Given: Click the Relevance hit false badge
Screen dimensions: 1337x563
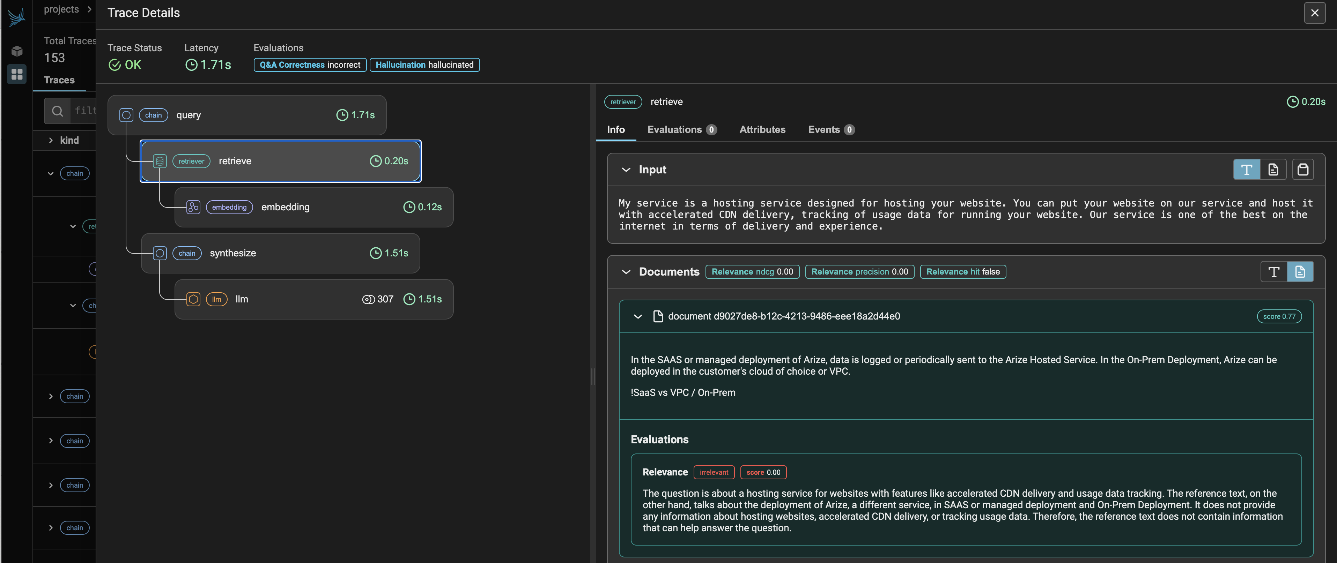Looking at the screenshot, I should 963,272.
